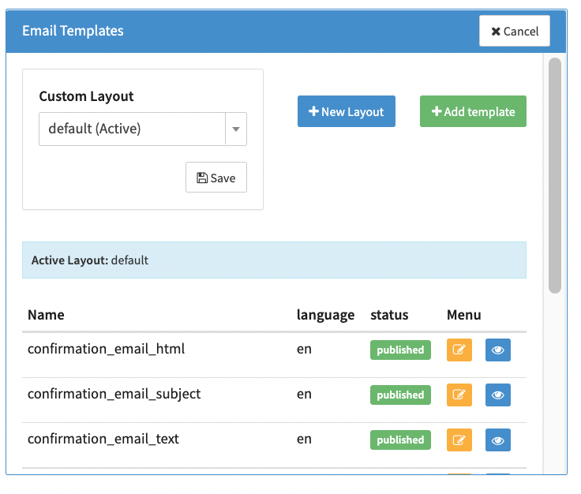This screenshot has height=494, width=581.
Task: Preview the confirmation_email_subject template
Action: pyautogui.click(x=497, y=395)
